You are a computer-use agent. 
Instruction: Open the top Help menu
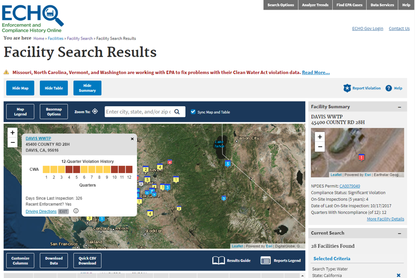tap(406, 5)
